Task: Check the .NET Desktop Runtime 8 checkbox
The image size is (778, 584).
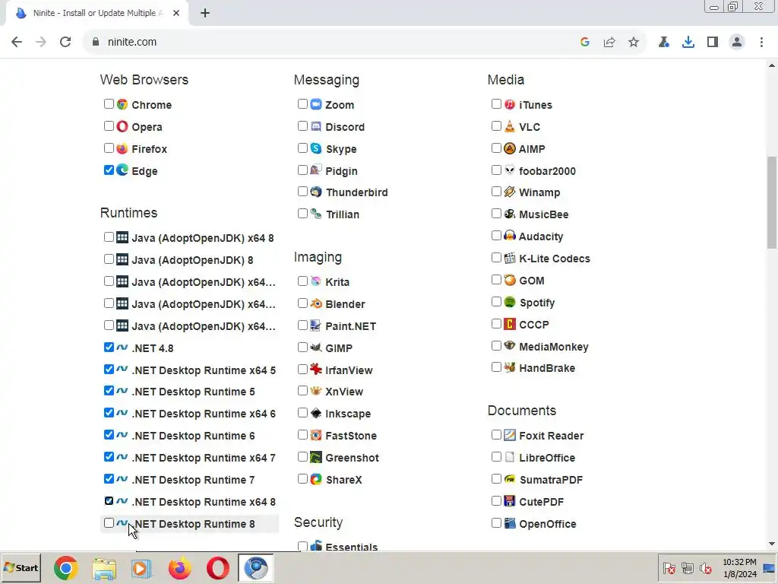Action: (109, 523)
